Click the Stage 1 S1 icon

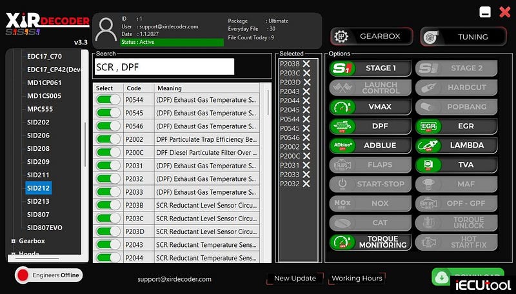pos(342,68)
